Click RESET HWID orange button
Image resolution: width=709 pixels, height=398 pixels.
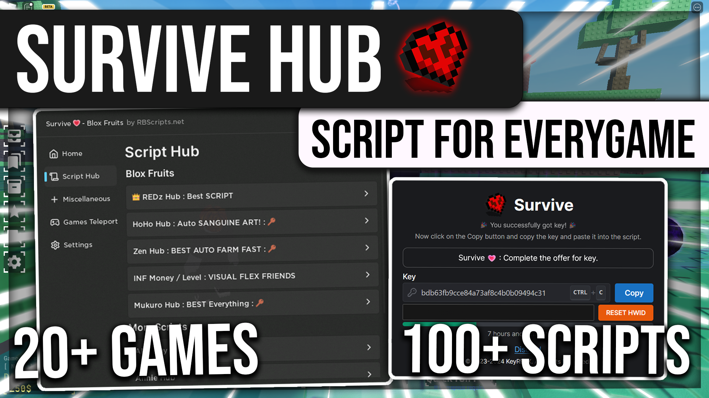coord(626,313)
